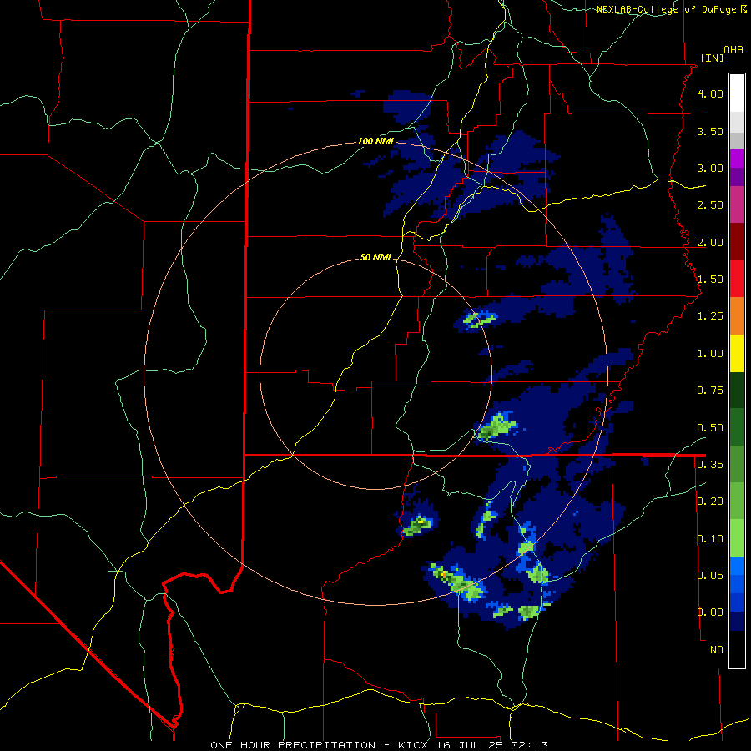
Task: Click the "[IN]" units label
Action: pyautogui.click(x=712, y=58)
